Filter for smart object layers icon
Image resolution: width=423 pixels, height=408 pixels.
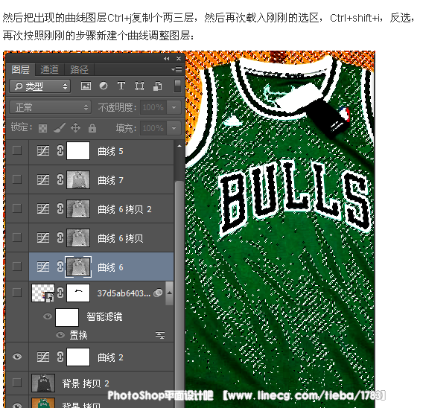158,86
